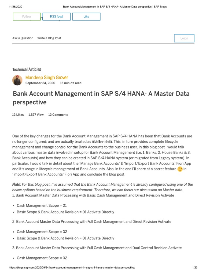
Task: Click the author's profile photo
Action: click(x=17, y=80)
